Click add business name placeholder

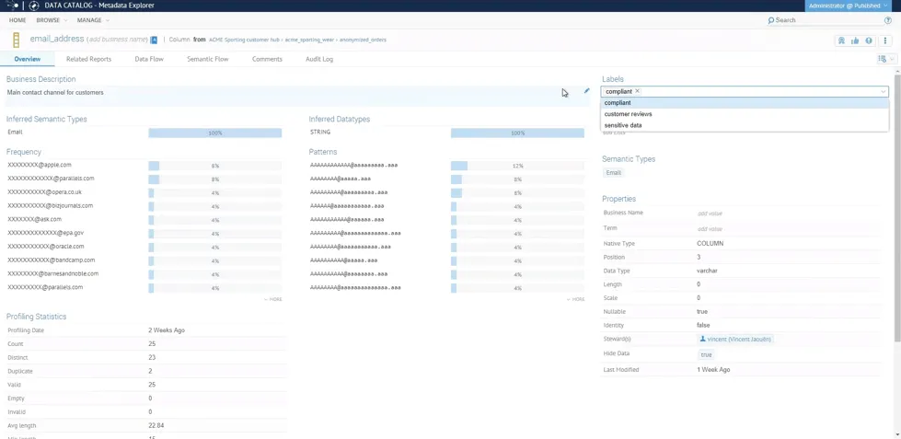117,40
